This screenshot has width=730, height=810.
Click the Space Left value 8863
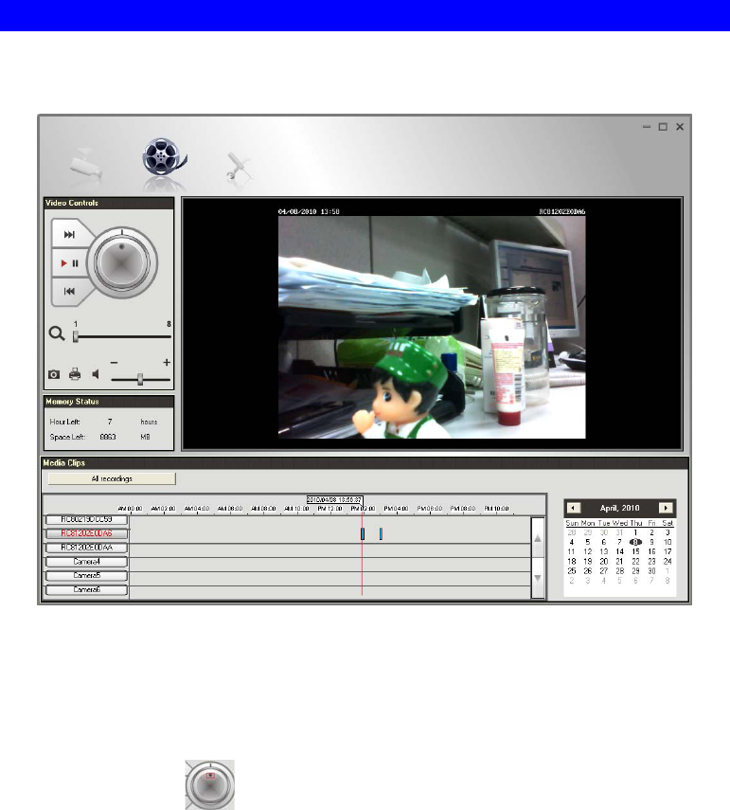tap(108, 437)
